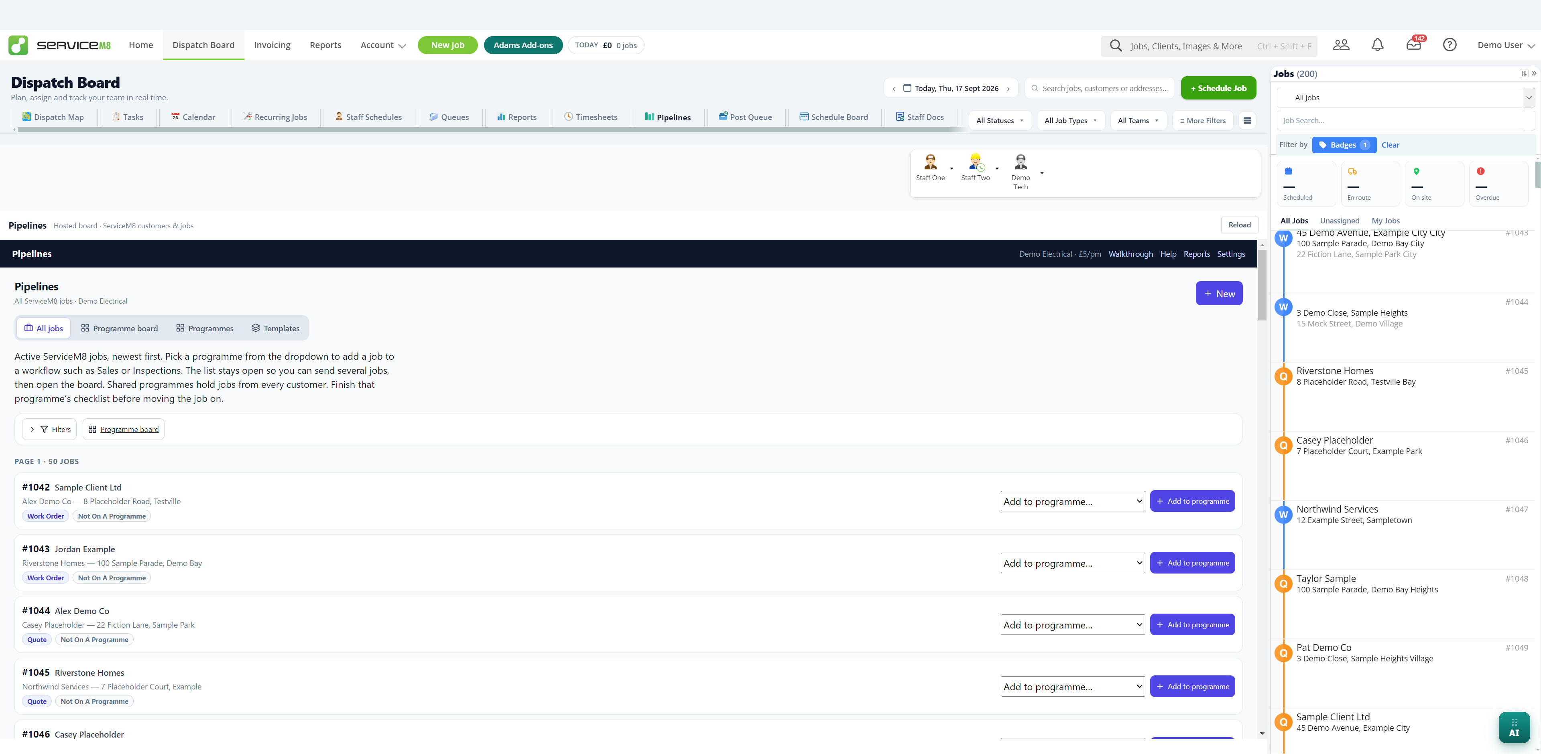Open the All Jobs select in Jobs panel
Screen dimensions: 1541x754
pos(1406,97)
